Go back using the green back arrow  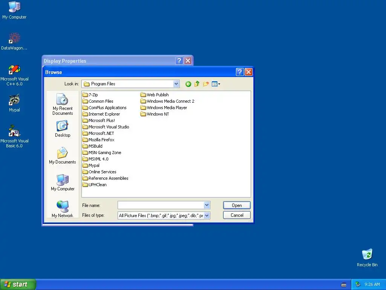[x=188, y=84]
